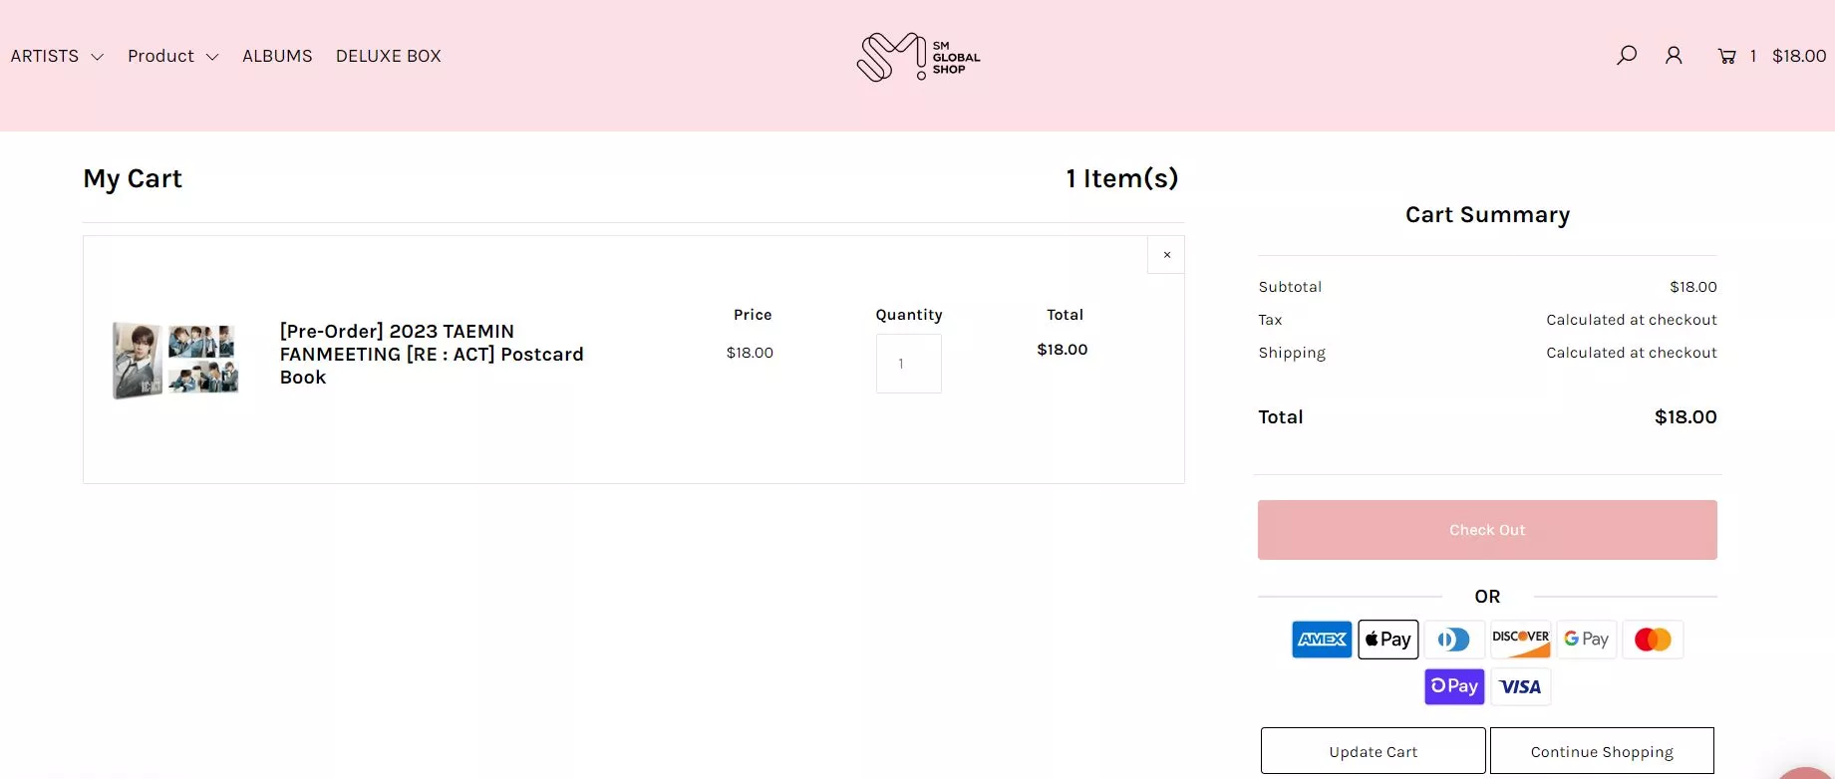
Task: Click the '1 Item(s)' count text
Action: click(1122, 178)
